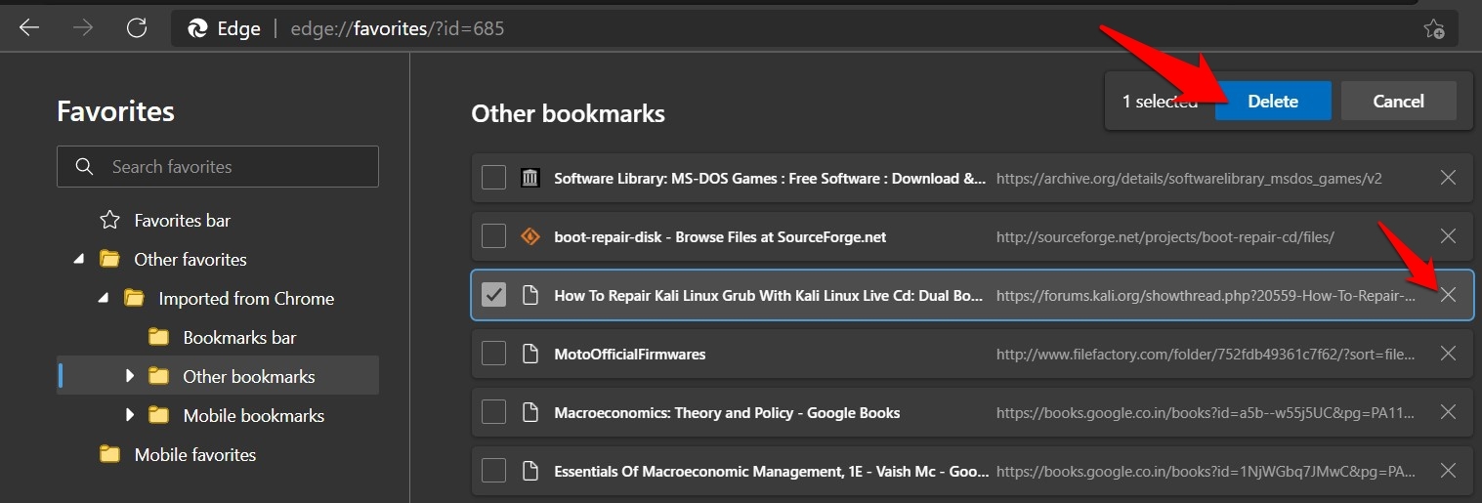This screenshot has height=503, width=1482.
Task: Remove boot-repair-disk bookmark using its X
Action: point(1448,236)
